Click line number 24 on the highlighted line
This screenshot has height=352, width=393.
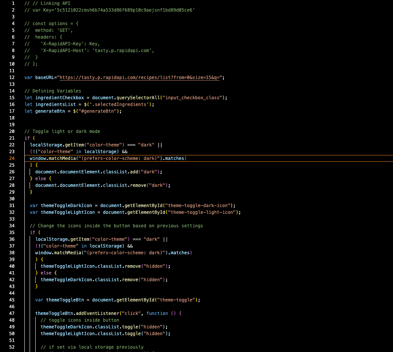click(12, 158)
